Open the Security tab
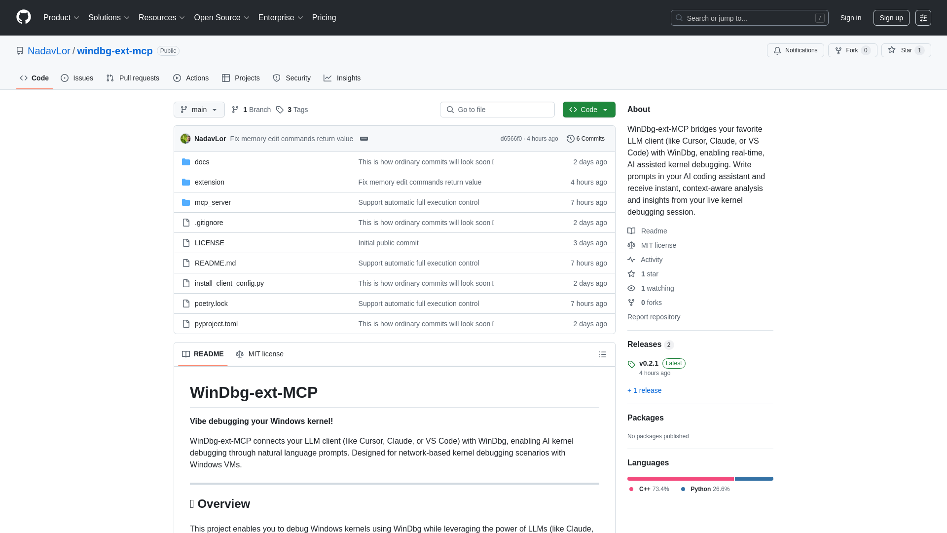Image resolution: width=947 pixels, height=533 pixels. point(291,78)
